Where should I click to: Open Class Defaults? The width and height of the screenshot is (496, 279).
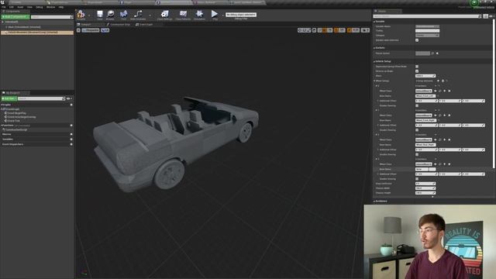point(183,15)
